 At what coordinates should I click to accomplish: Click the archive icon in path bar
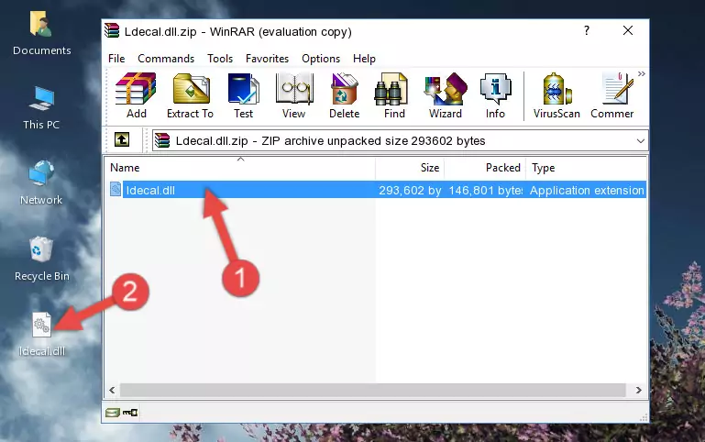coord(162,140)
